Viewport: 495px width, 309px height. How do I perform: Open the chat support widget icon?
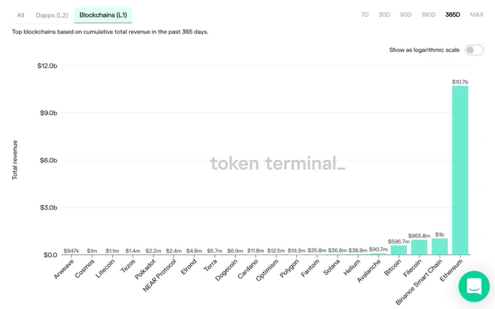pos(474,286)
